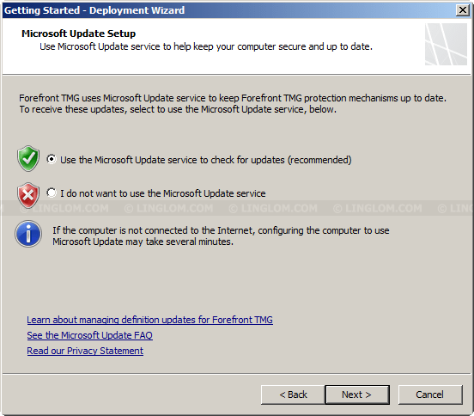Select the radio circle for not using Microsoft Update
The height and width of the screenshot is (416, 474).
point(52,193)
